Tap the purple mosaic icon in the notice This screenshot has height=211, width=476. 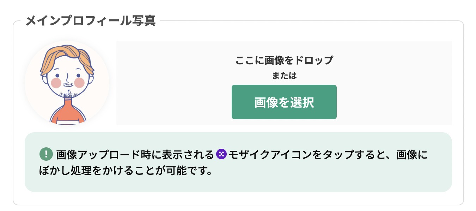point(221,154)
